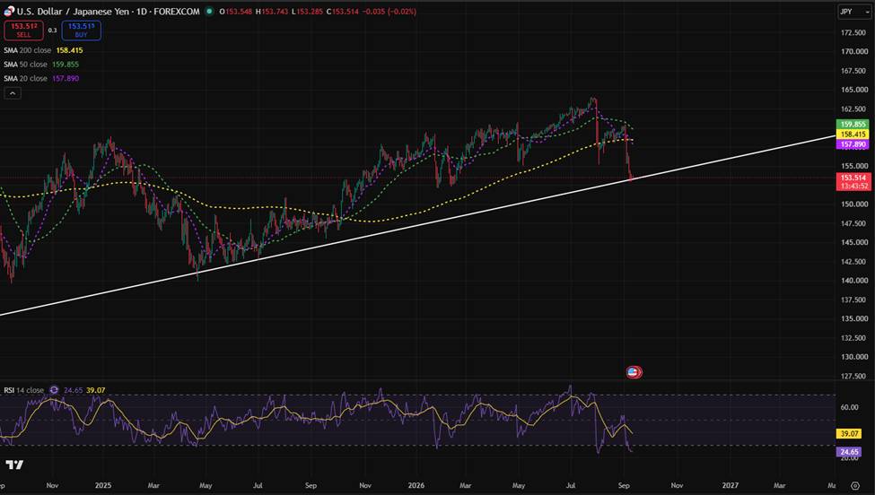Select the SMA 20 close legend entry
The height and width of the screenshot is (495, 875).
[x=26, y=79]
